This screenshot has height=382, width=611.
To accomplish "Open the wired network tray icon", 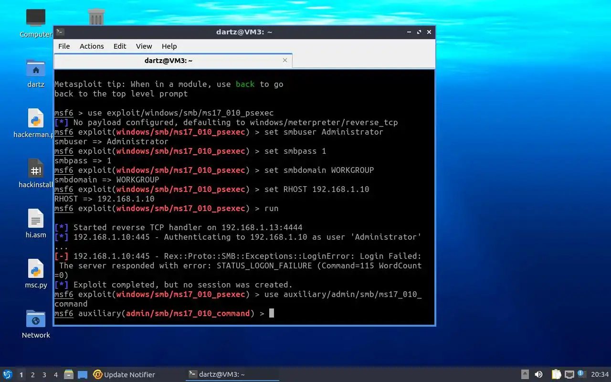I will tap(569, 374).
